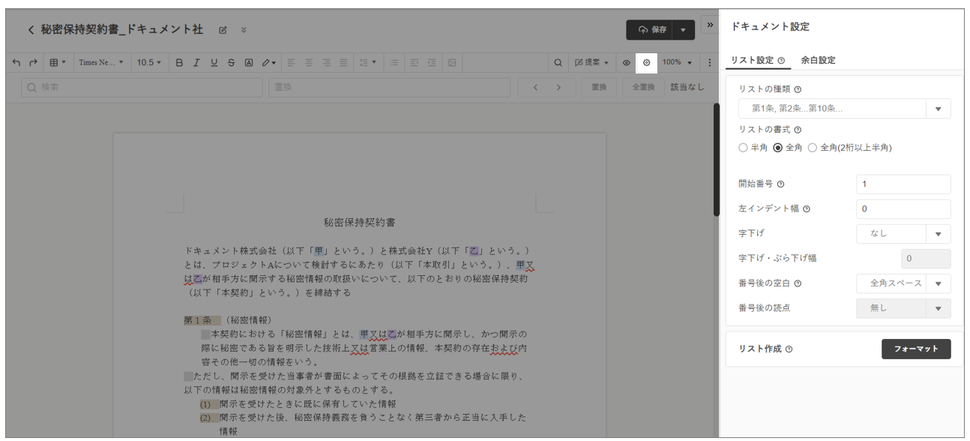Click the undo arrow icon
The height and width of the screenshot is (441, 970).
[16, 62]
